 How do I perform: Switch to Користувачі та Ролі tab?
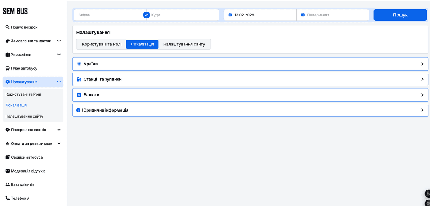tap(102, 44)
